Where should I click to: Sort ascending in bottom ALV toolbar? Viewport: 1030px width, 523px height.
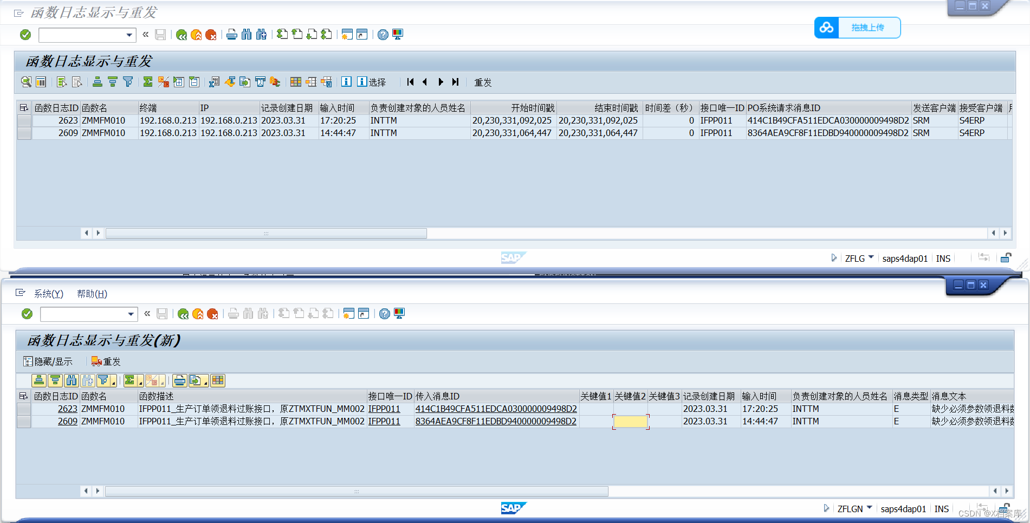39,380
